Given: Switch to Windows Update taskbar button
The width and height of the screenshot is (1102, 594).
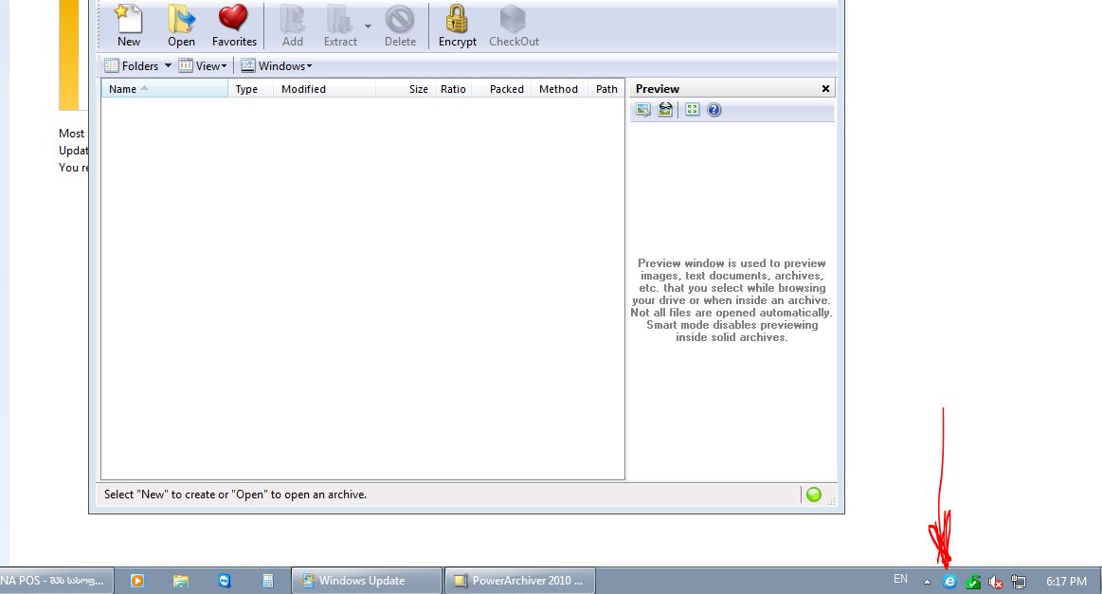Looking at the screenshot, I should 366,581.
